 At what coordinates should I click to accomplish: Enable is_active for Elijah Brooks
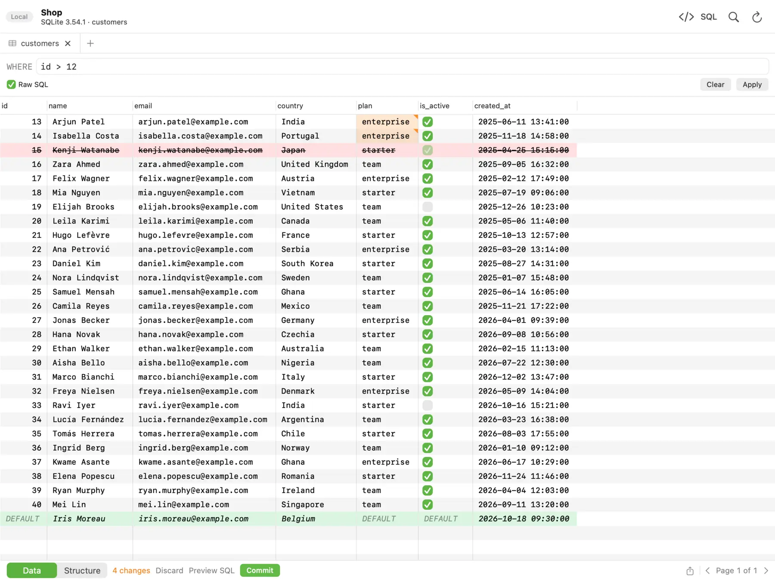click(x=428, y=207)
